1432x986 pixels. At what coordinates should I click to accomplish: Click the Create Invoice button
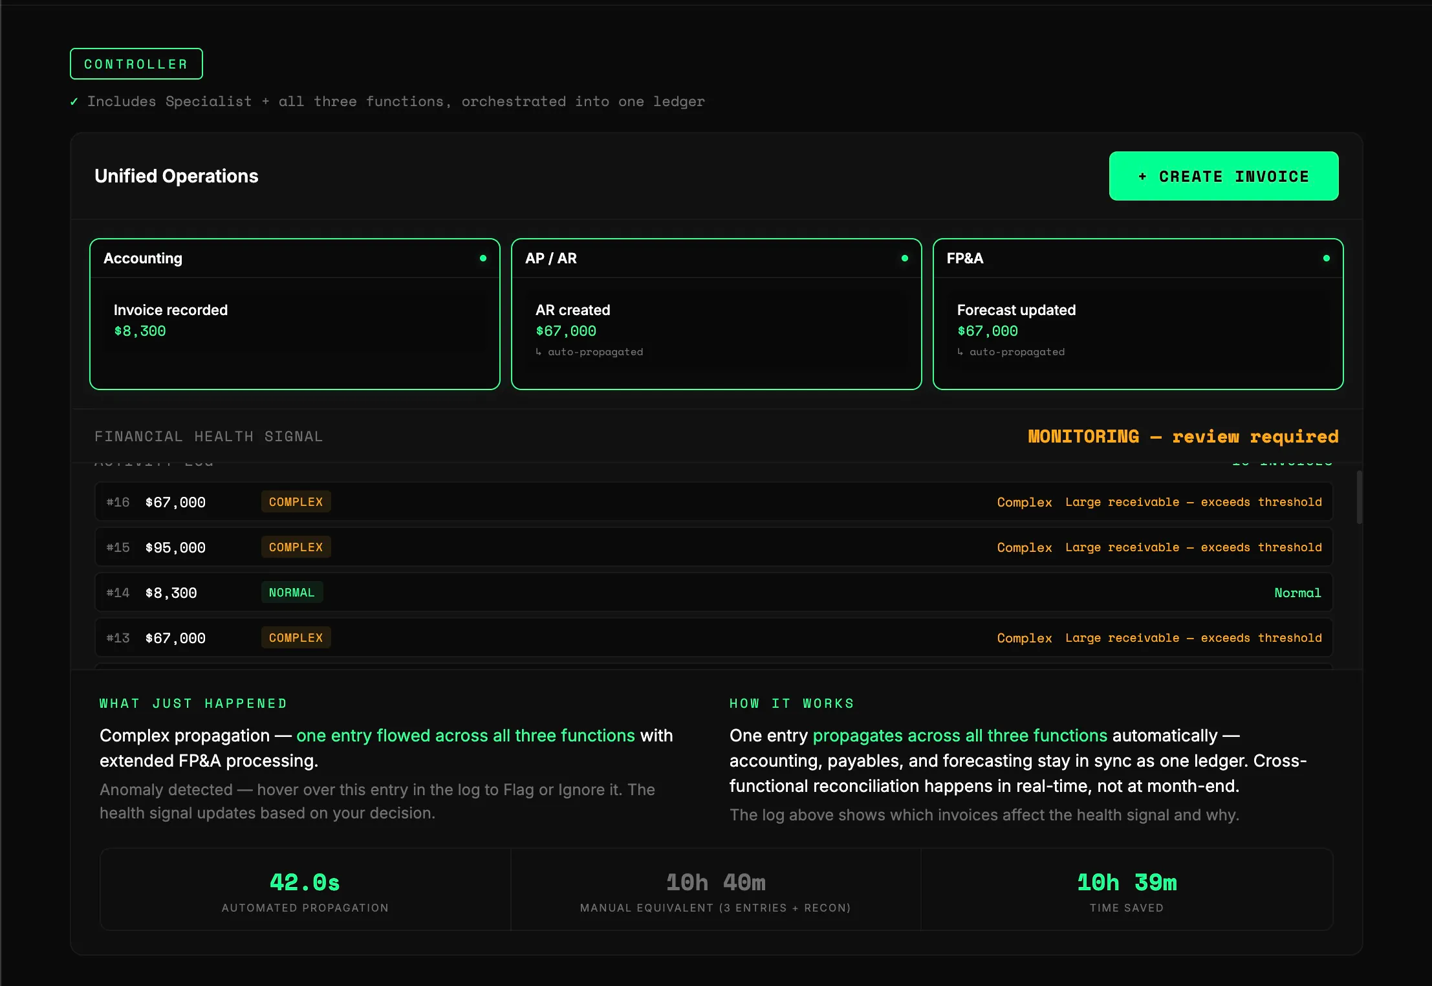click(x=1223, y=176)
